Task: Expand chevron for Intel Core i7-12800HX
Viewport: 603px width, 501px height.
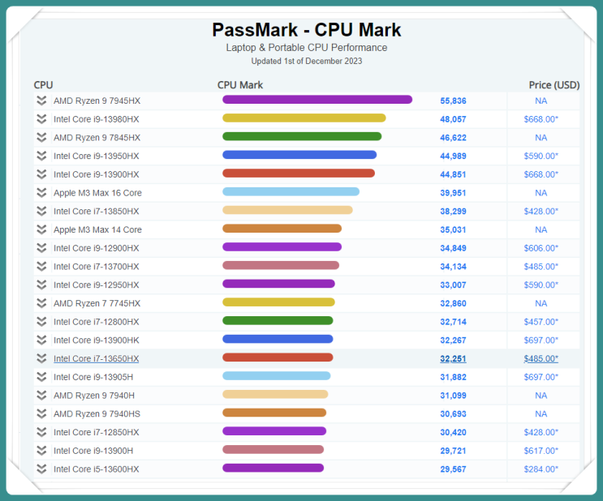Action: [x=41, y=322]
